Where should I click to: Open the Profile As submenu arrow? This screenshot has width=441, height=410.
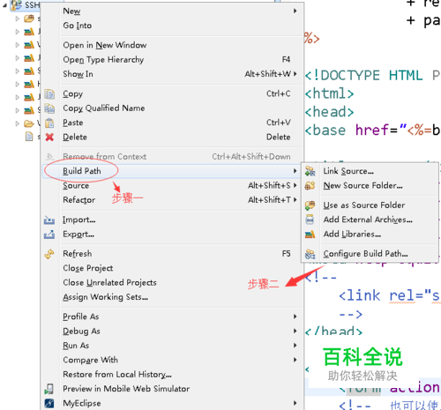[295, 317]
